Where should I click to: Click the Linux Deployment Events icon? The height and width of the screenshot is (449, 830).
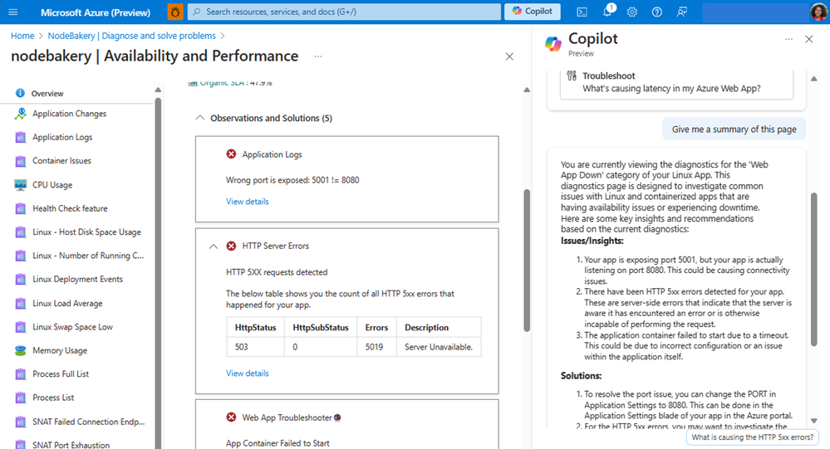point(20,279)
